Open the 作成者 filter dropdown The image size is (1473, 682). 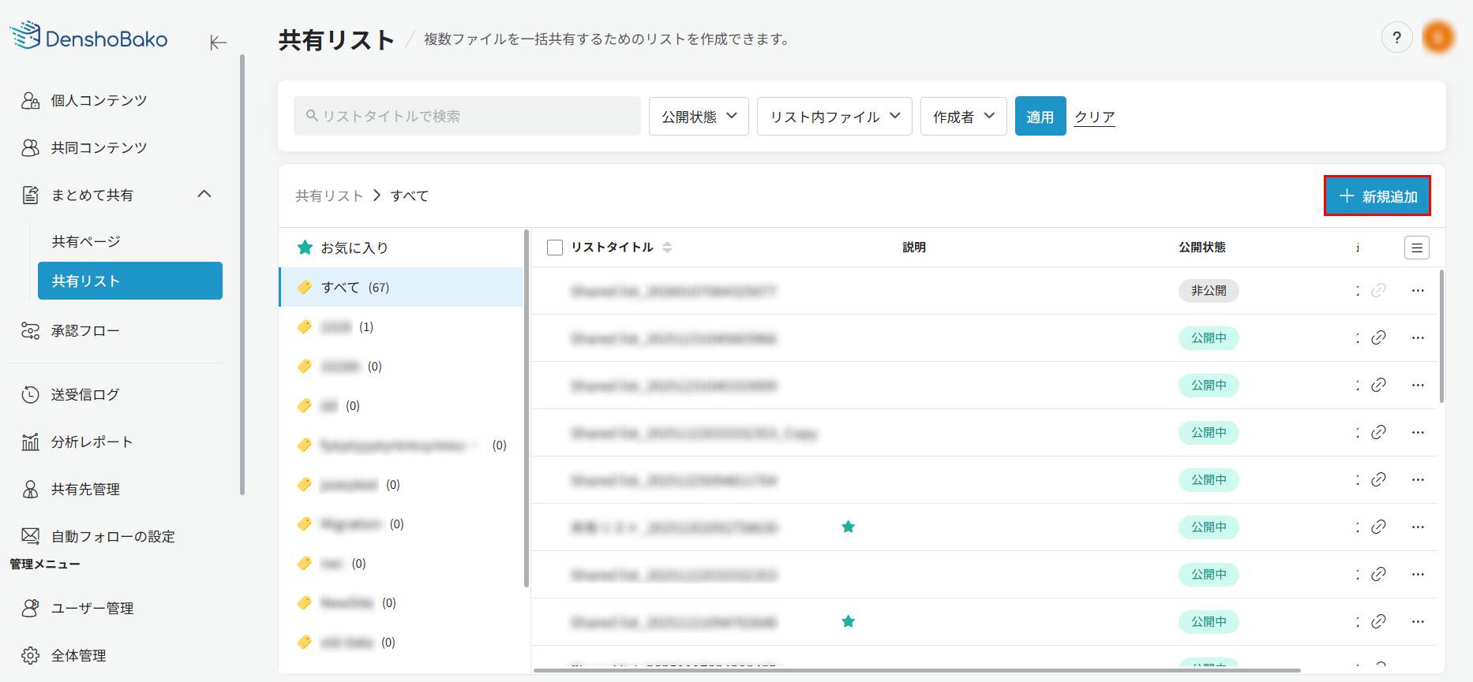tap(963, 116)
